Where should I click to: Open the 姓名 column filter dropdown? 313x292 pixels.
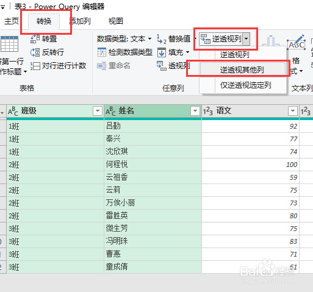[195, 111]
